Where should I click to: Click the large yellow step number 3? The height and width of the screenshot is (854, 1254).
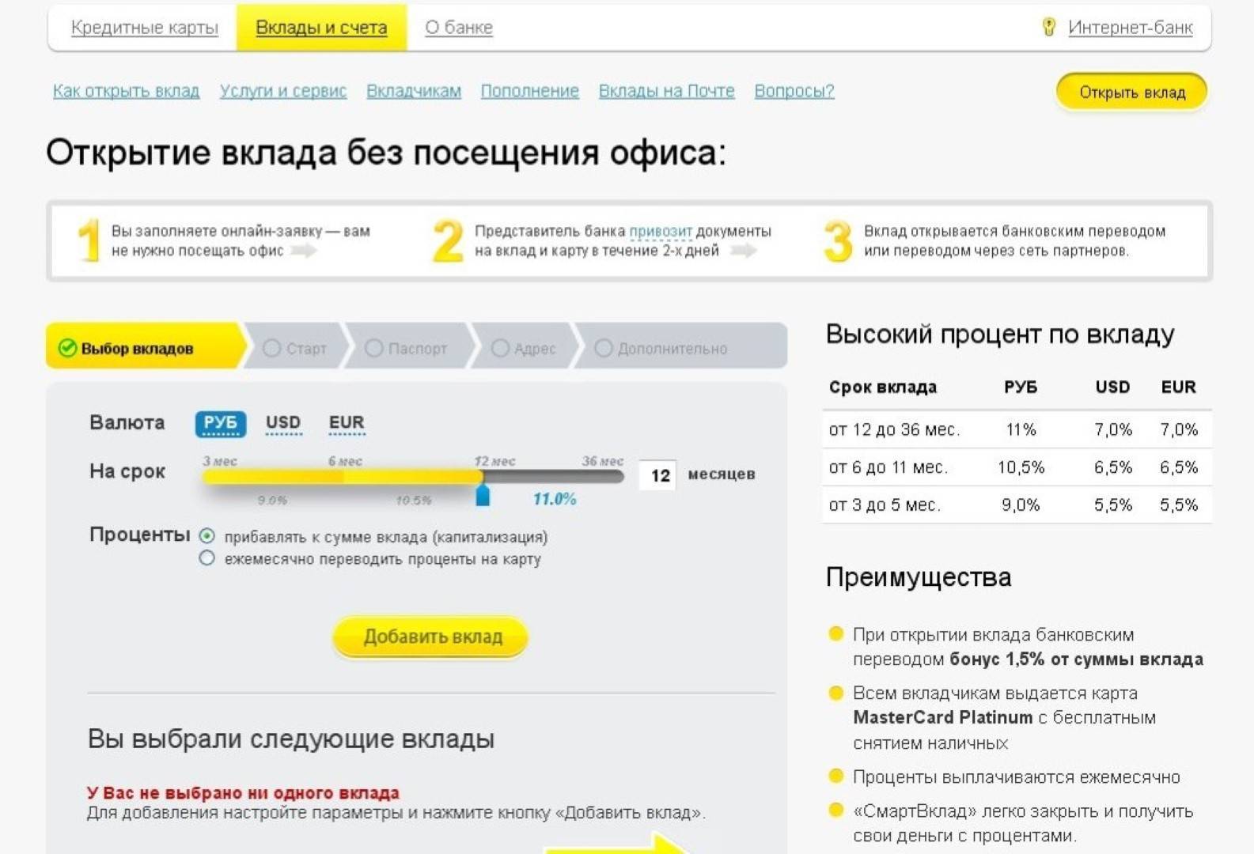pyautogui.click(x=838, y=240)
